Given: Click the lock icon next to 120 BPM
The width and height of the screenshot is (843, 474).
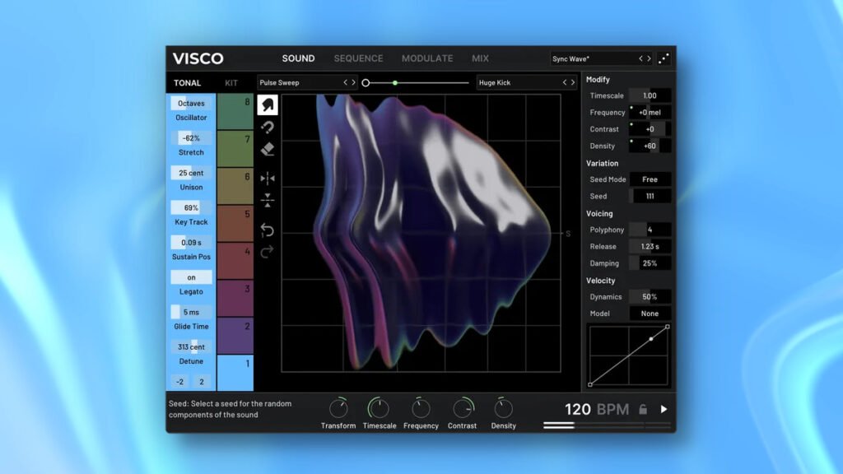Looking at the screenshot, I should click(643, 409).
